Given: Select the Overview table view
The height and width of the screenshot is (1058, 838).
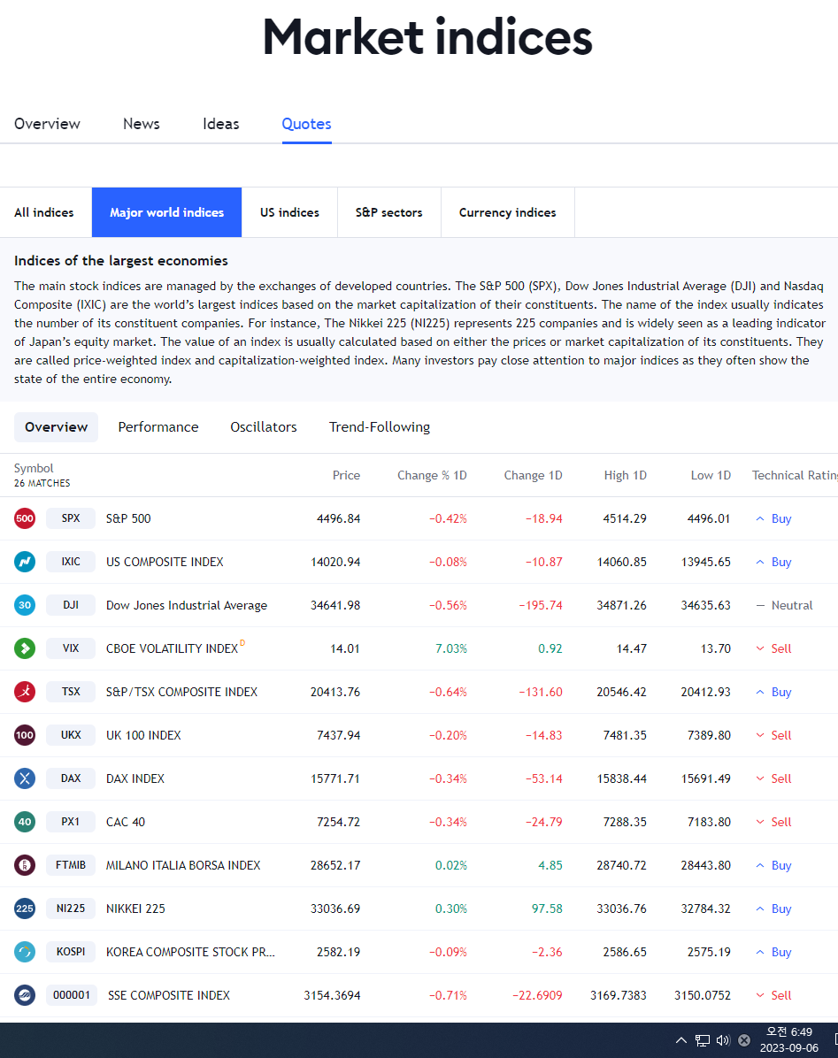Looking at the screenshot, I should coord(56,427).
